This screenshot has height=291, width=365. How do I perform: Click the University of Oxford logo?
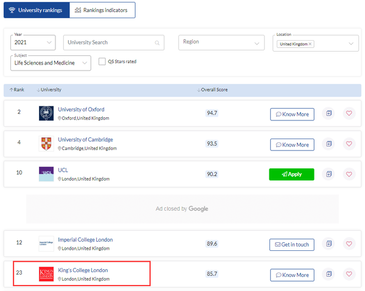pos(46,114)
